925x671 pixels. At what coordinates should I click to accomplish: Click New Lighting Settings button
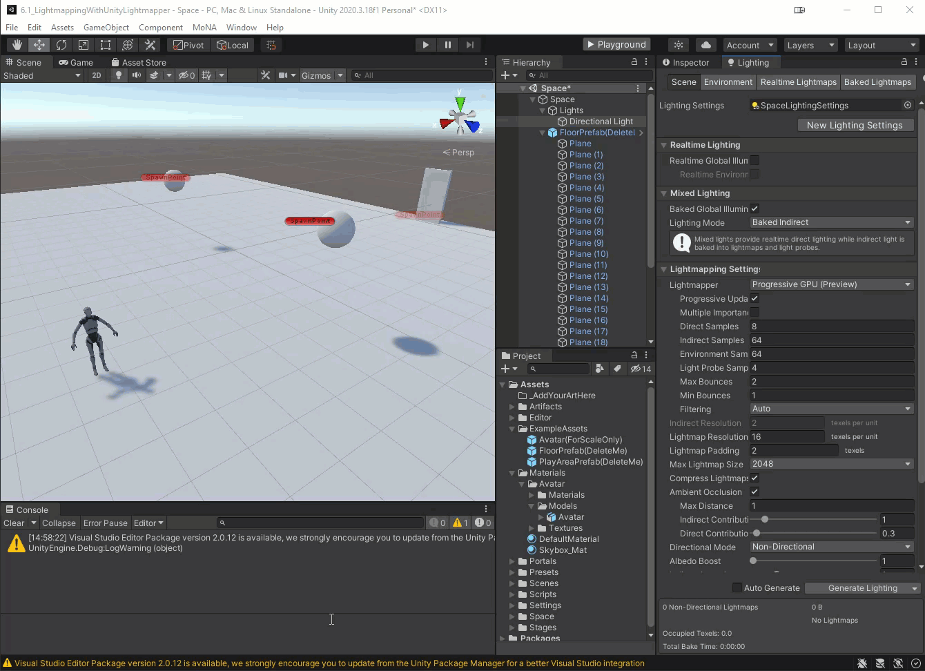coord(855,125)
